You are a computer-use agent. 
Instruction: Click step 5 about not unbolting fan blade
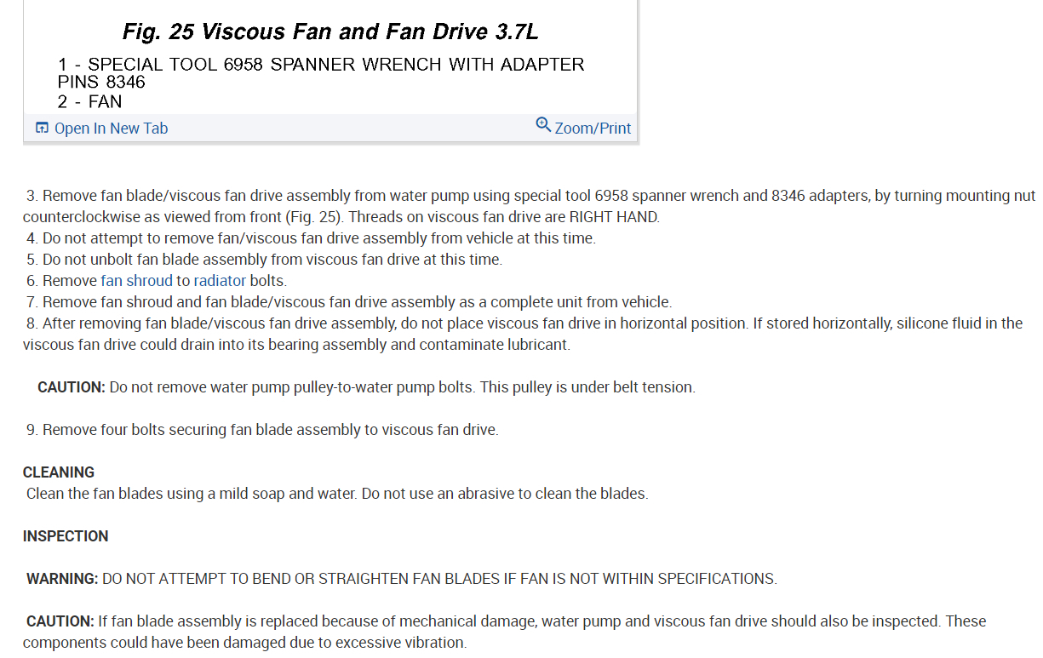click(272, 260)
